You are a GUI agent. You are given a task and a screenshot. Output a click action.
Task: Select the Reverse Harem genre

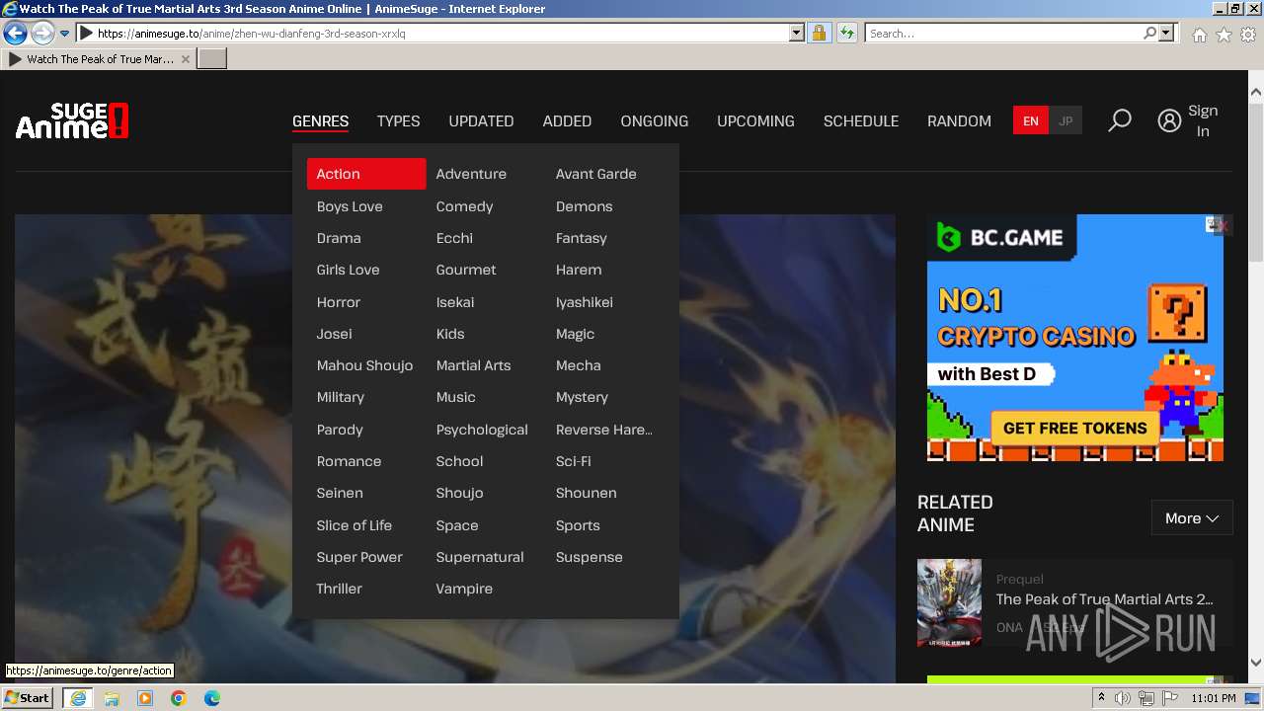(x=603, y=430)
